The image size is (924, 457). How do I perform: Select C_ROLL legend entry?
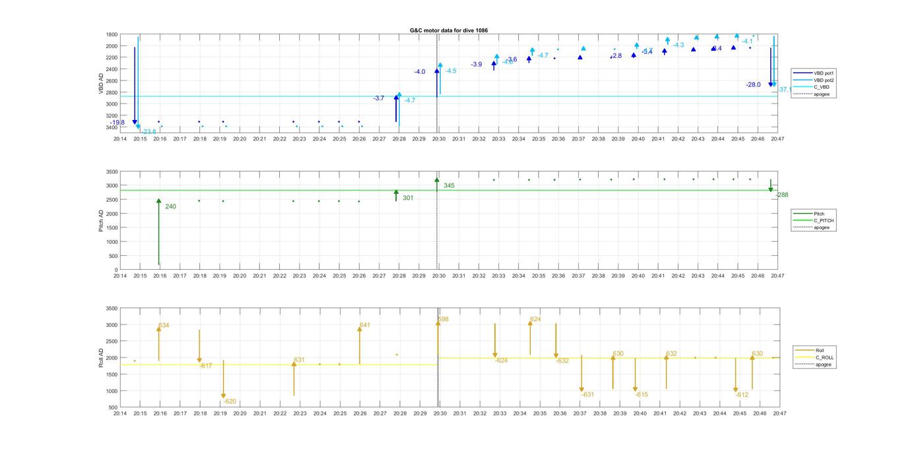coord(814,357)
